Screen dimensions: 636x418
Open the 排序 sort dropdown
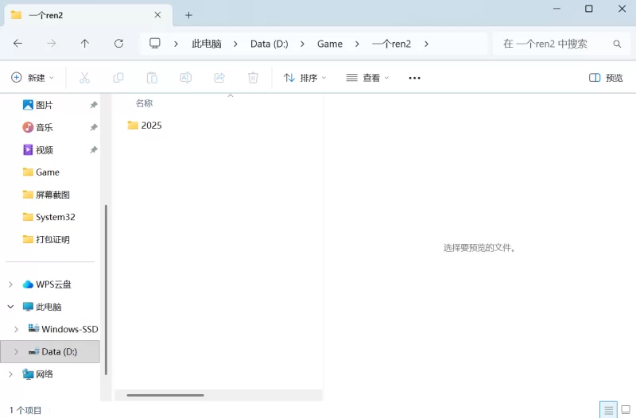(x=304, y=78)
